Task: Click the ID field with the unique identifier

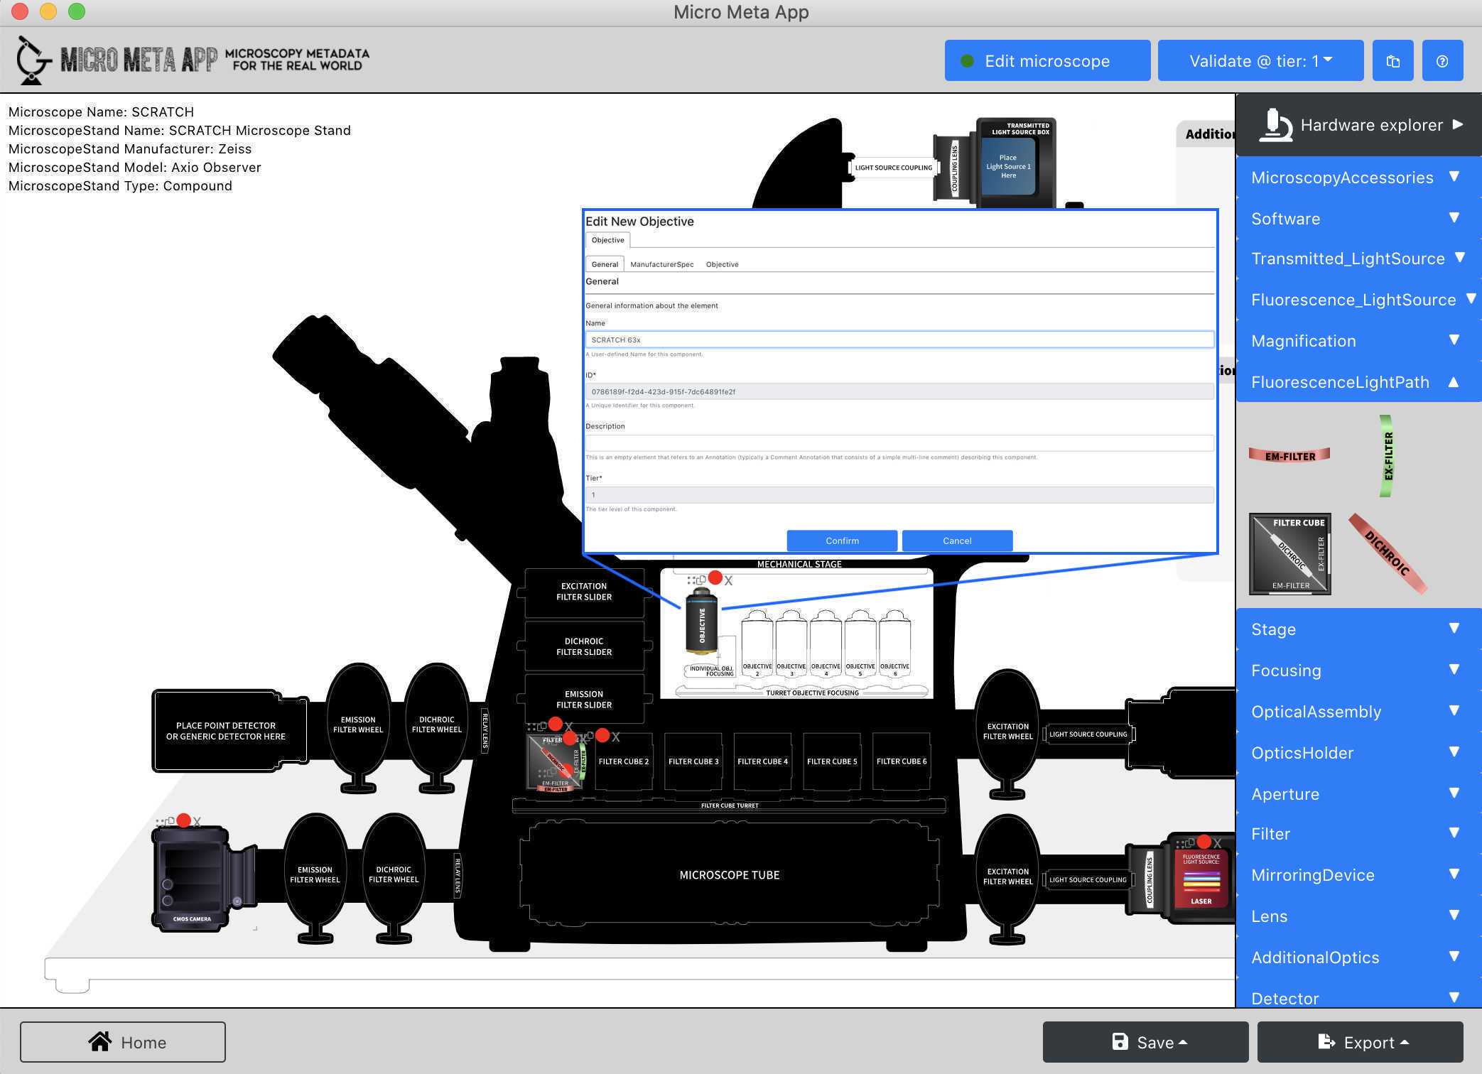Action: click(899, 391)
